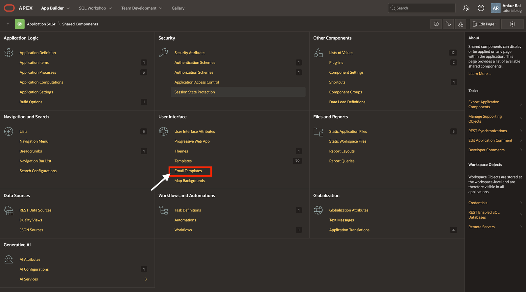Screen dimensions: 526x292
Task: Expand the Team Development dropdown menu
Action: tap(141, 8)
